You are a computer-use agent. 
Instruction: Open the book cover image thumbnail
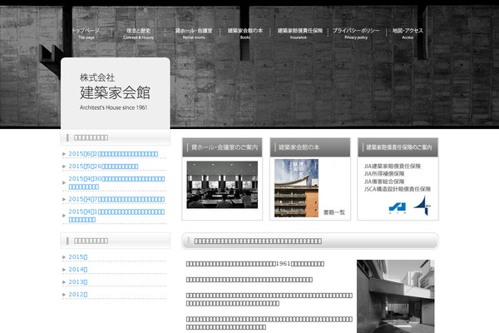click(296, 188)
